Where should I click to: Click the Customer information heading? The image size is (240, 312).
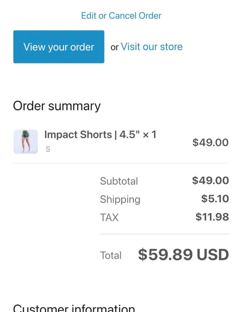(74, 308)
